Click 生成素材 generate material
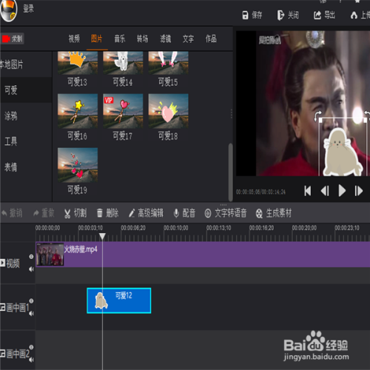This screenshot has height=370, width=370. coord(274,213)
